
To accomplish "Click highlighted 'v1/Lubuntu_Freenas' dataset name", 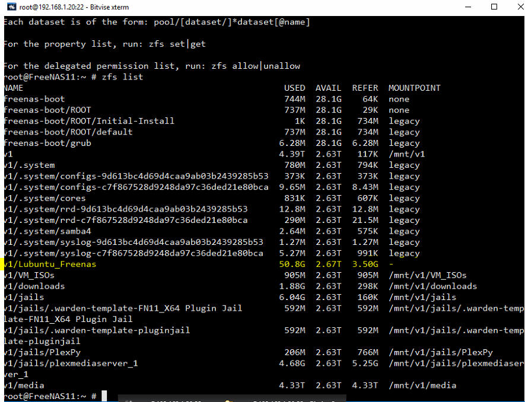I will click(x=50, y=264).
